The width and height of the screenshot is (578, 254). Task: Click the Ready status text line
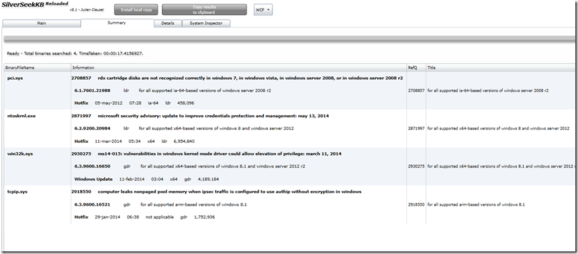(x=75, y=54)
